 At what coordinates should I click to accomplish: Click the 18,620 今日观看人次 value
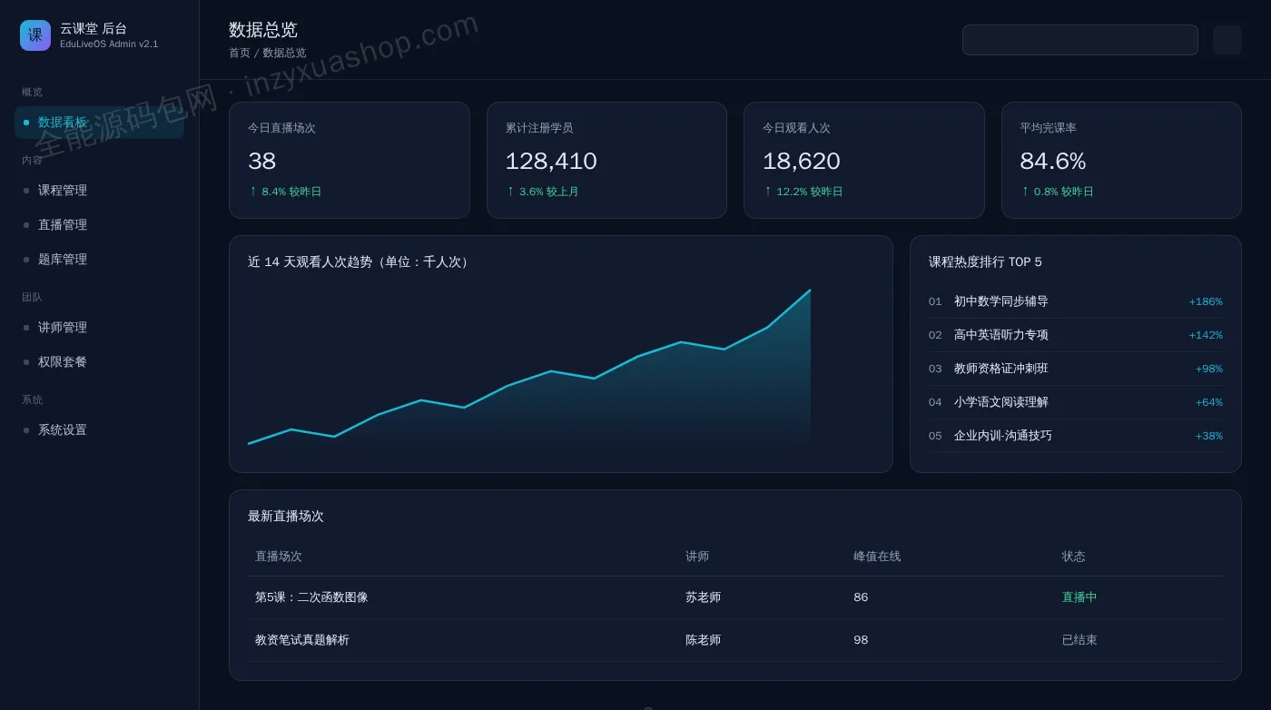[802, 161]
